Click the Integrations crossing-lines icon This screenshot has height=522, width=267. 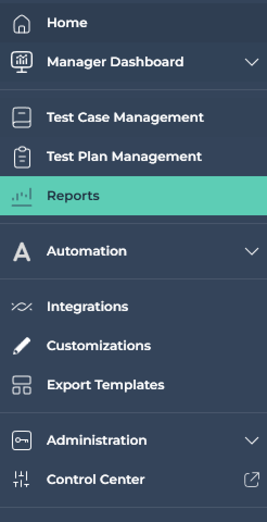tap(22, 307)
